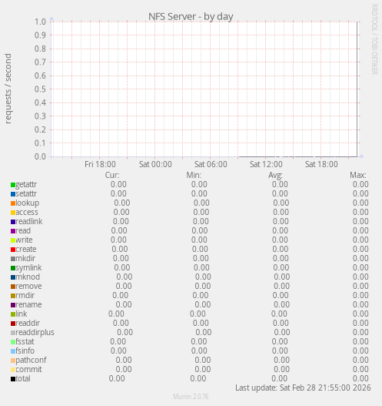This screenshot has width=382, height=406.
Task: Click the getattr green legend swatch
Action: (x=13, y=185)
